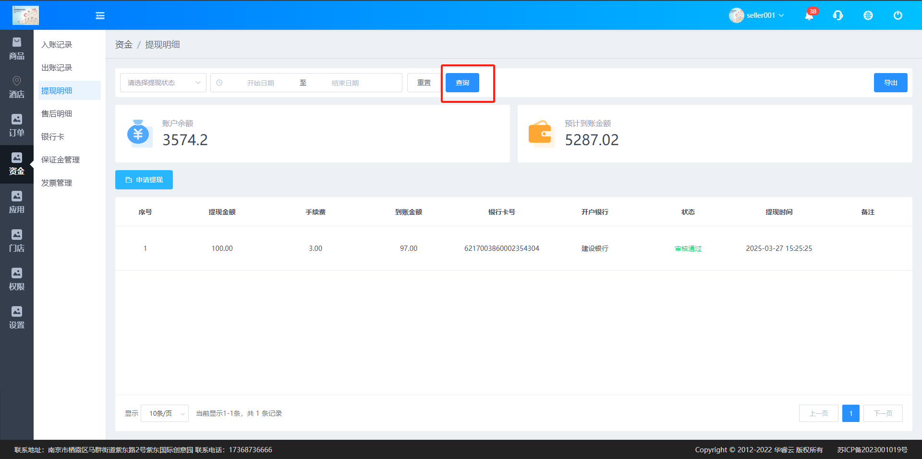Click the 开始日期 start date field
The image size is (922, 459).
pyautogui.click(x=261, y=83)
